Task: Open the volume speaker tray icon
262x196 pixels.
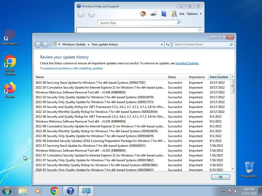Action: [236, 191]
